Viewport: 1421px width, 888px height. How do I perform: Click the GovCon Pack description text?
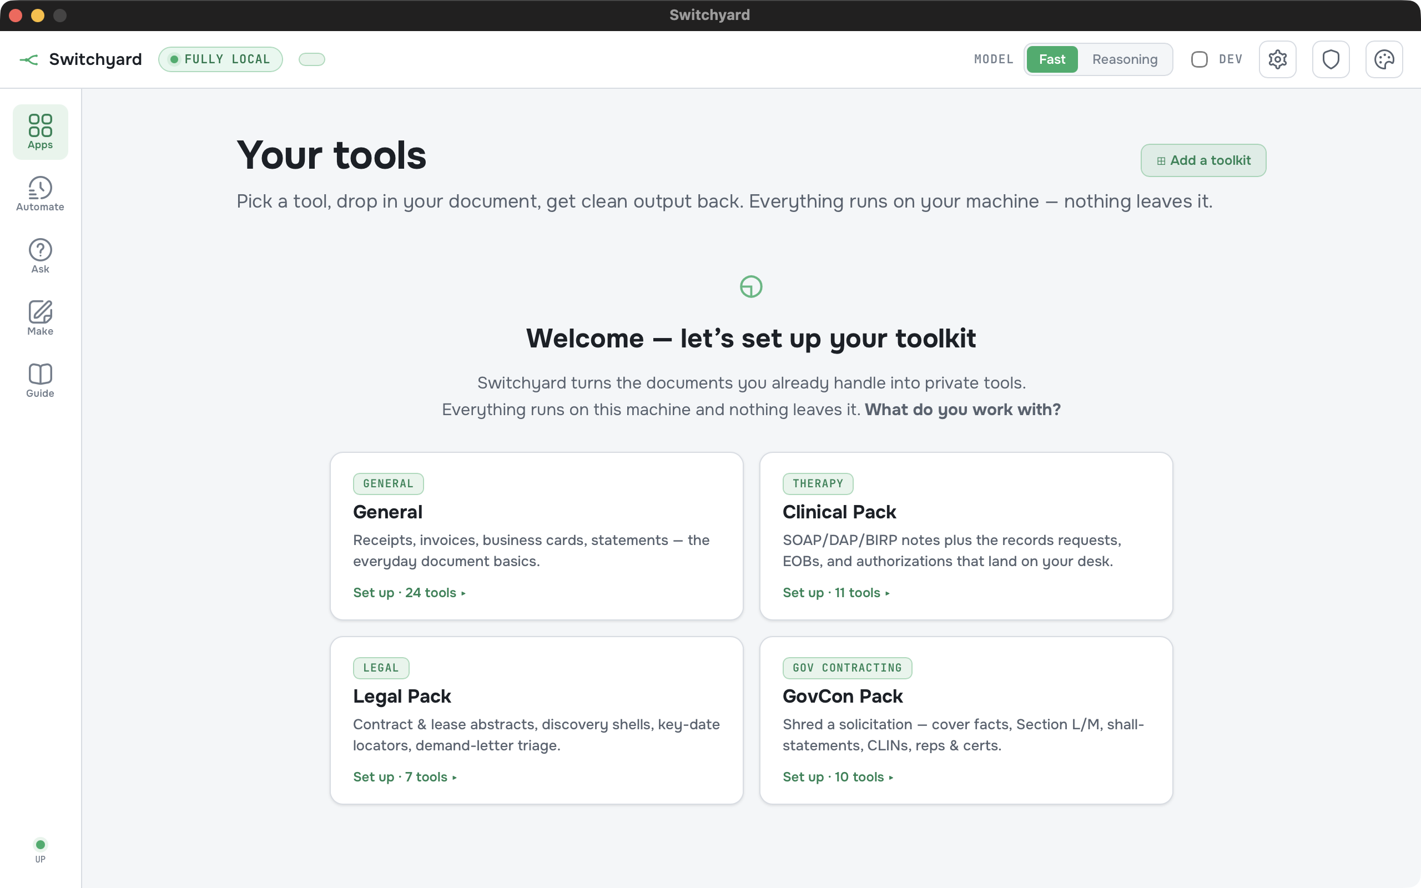pos(963,735)
